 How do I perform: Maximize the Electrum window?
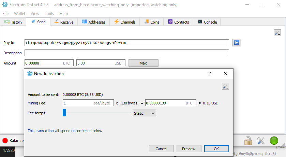pos(262,4)
